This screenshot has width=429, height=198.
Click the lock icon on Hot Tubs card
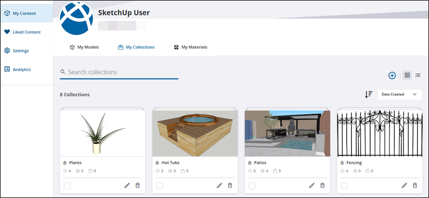click(157, 163)
